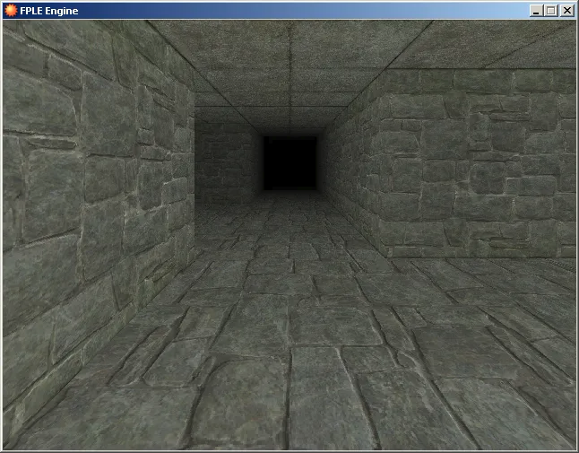The width and height of the screenshot is (579, 453).
Task: Maximize the FPLE Engine window
Action: [550, 11]
